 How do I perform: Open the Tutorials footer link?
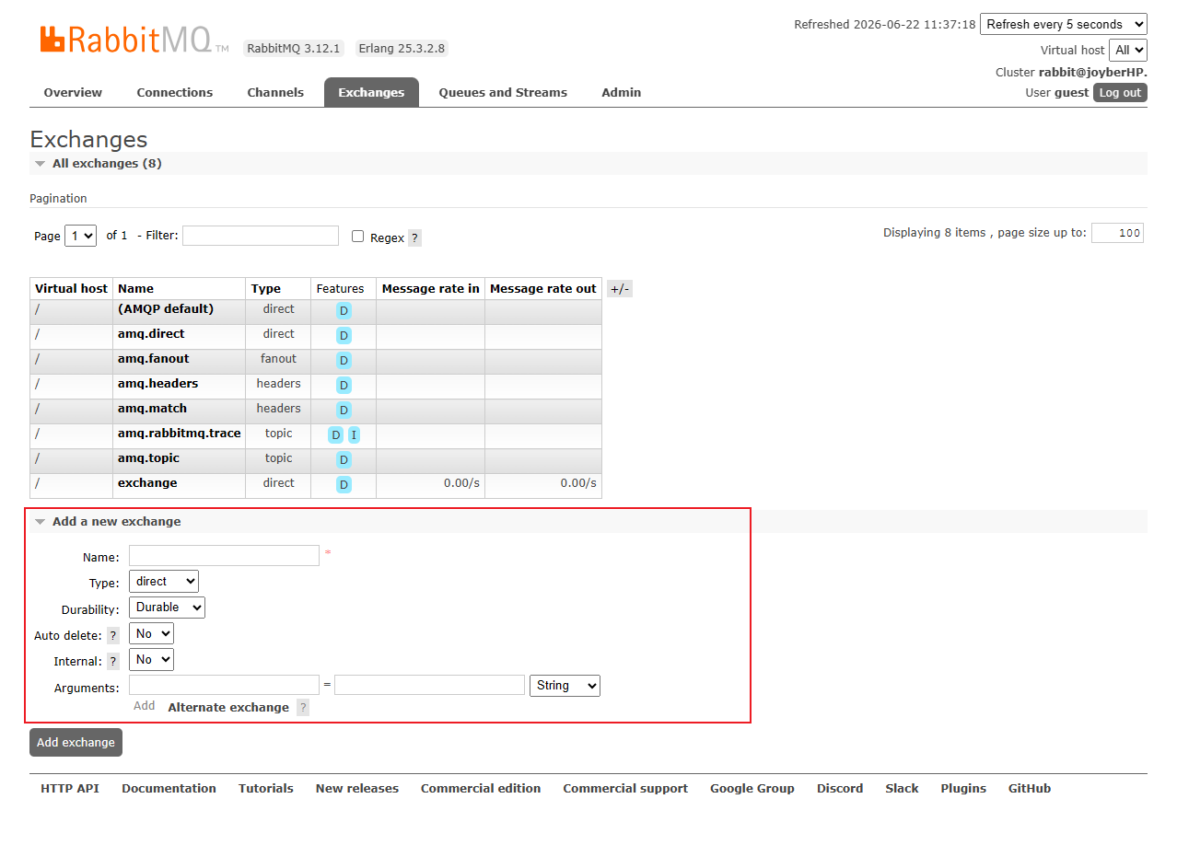pyautogui.click(x=266, y=788)
